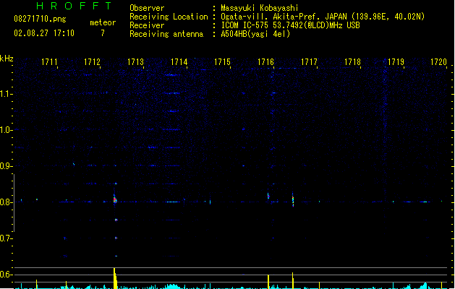The height and width of the screenshot is (289, 455).
Task: Select the filename 08271710.png
Action: pos(40,19)
